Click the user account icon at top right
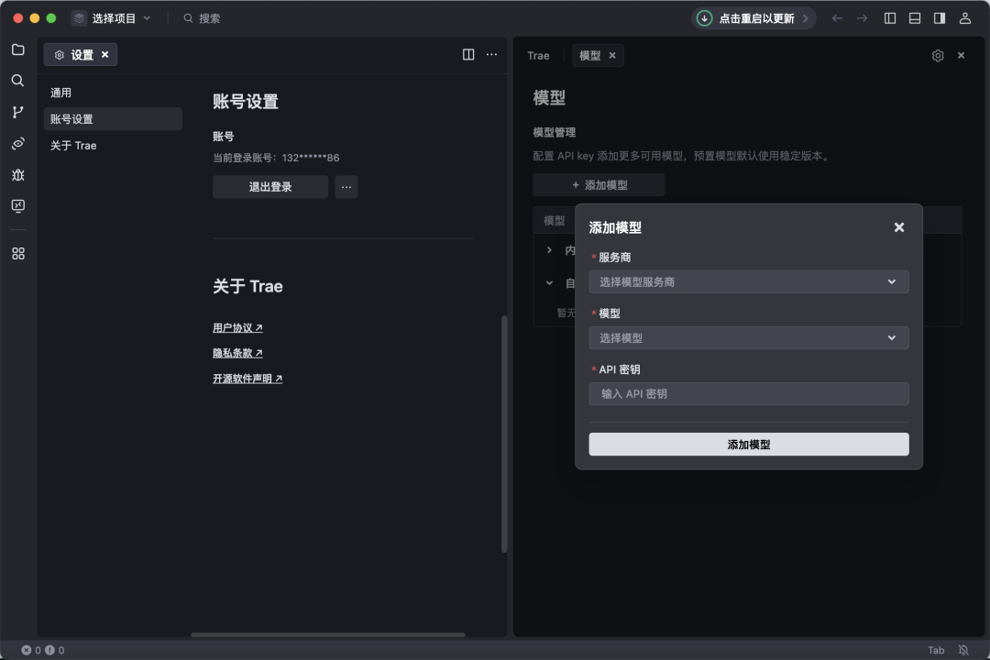990x660 pixels. (x=964, y=18)
